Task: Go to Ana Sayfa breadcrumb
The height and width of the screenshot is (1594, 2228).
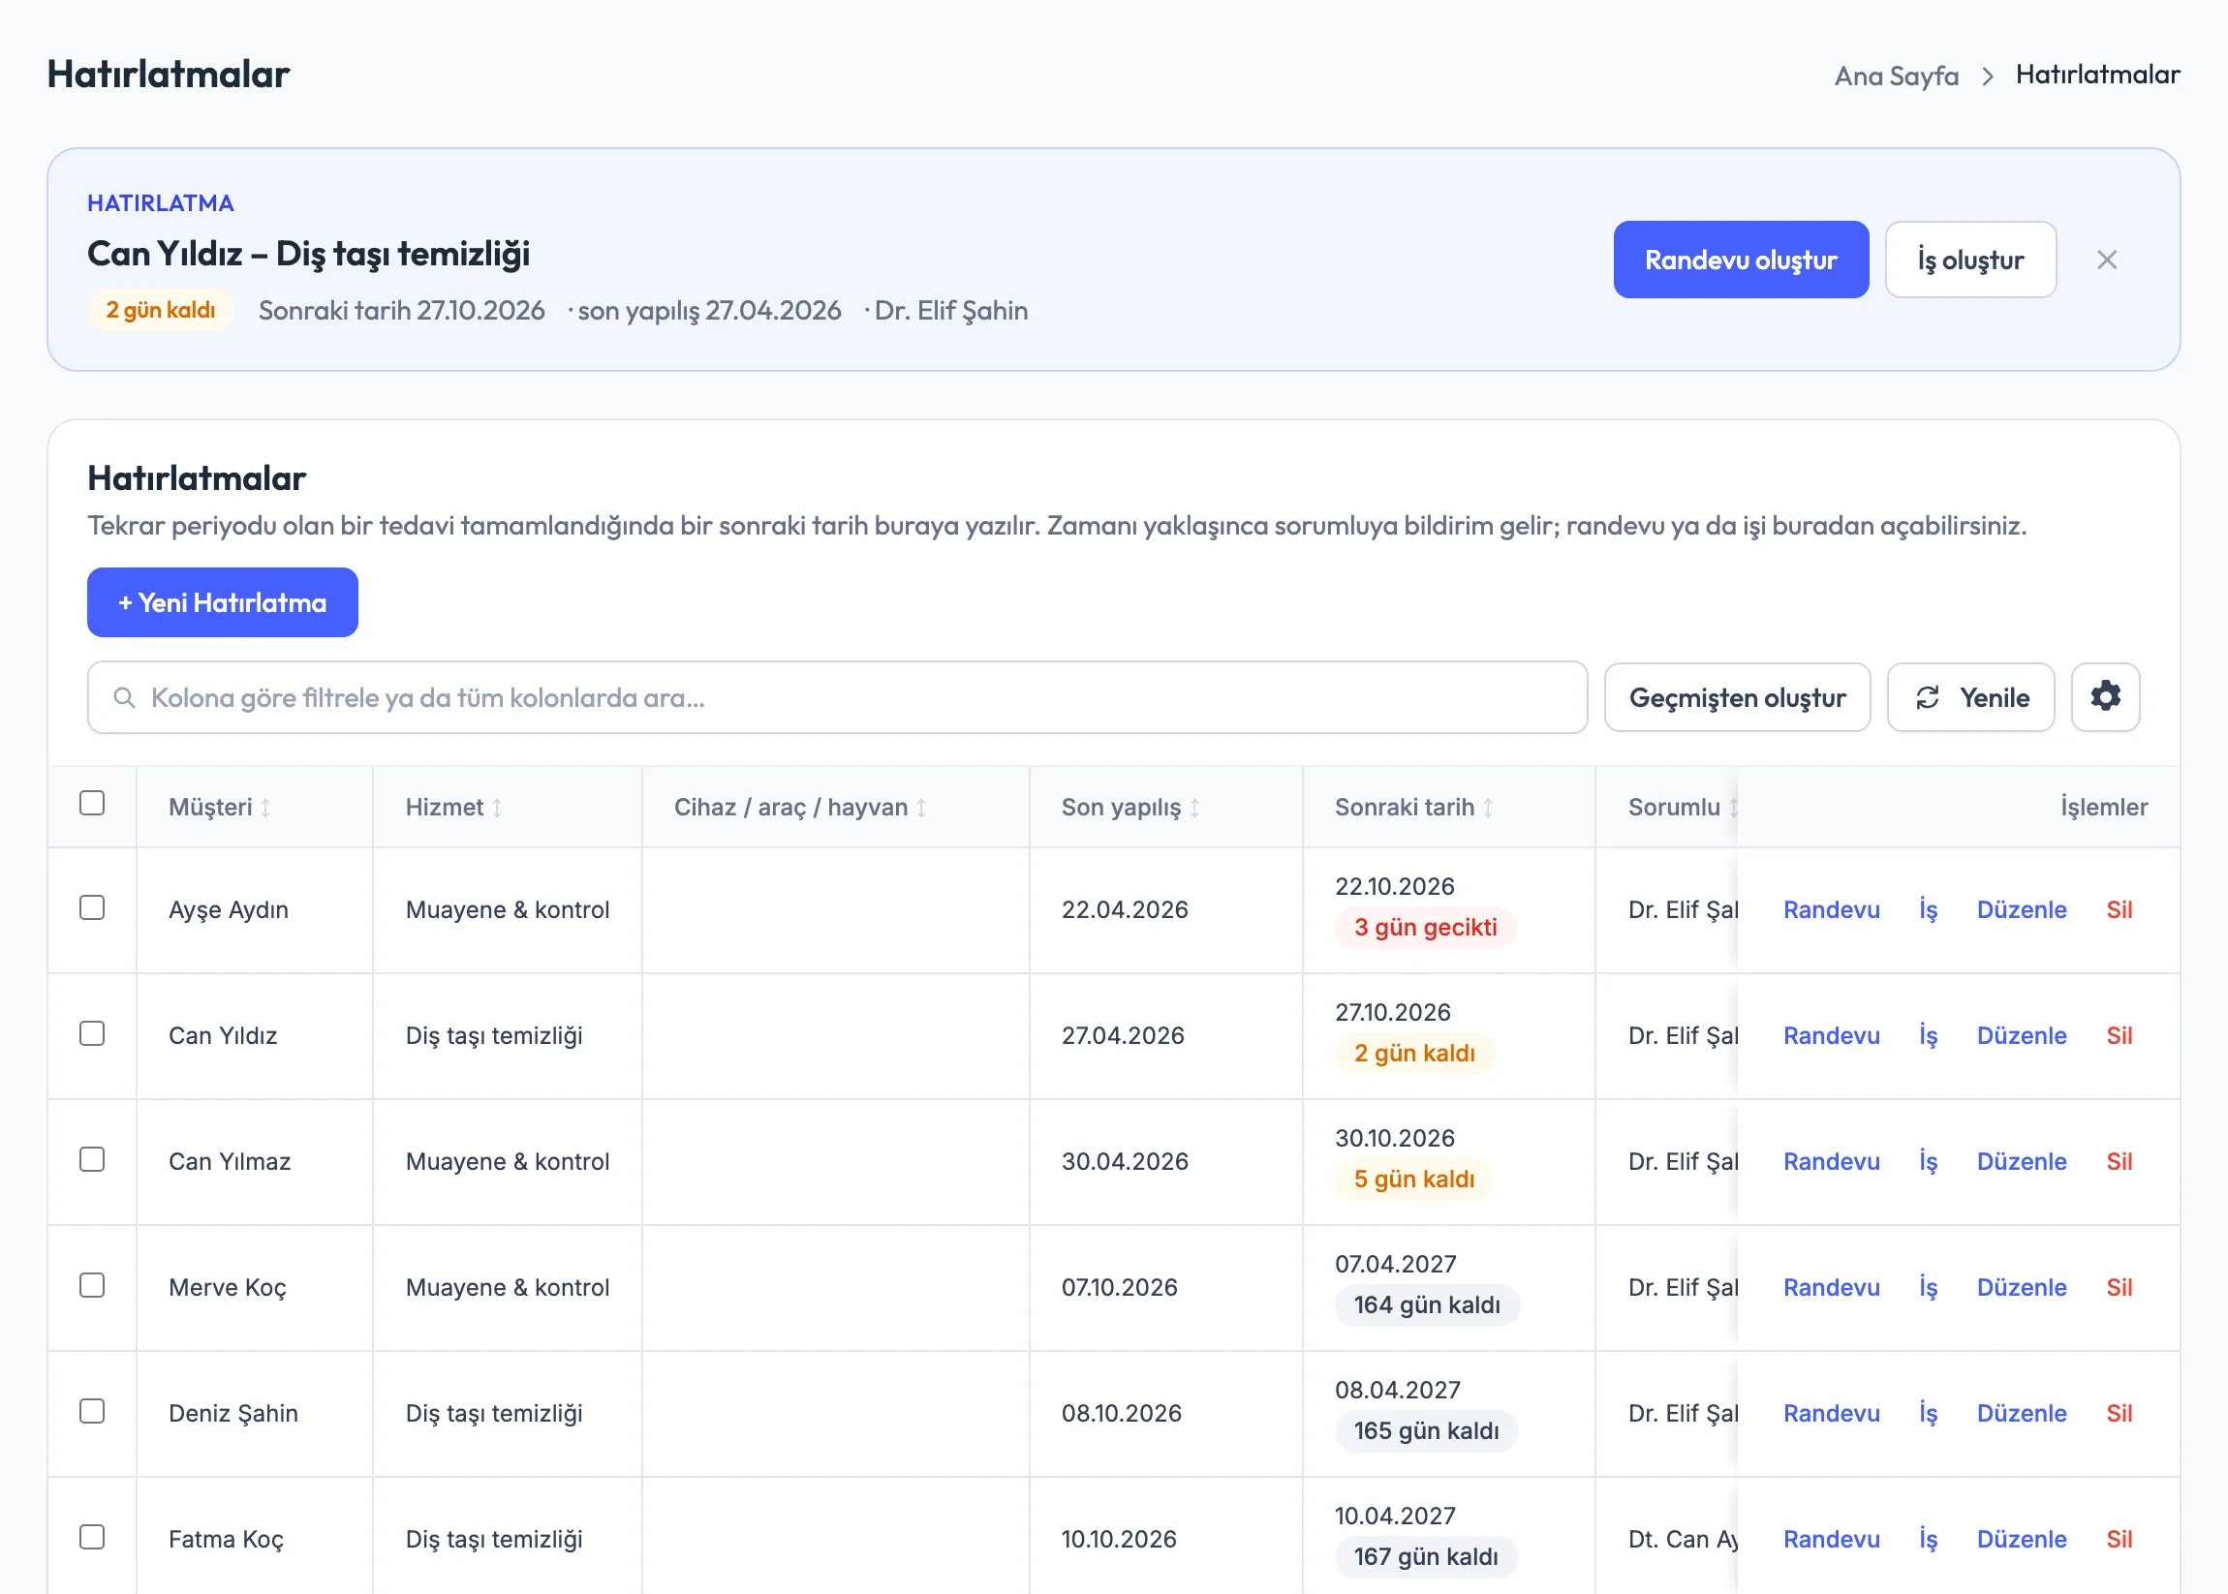Action: (1895, 76)
